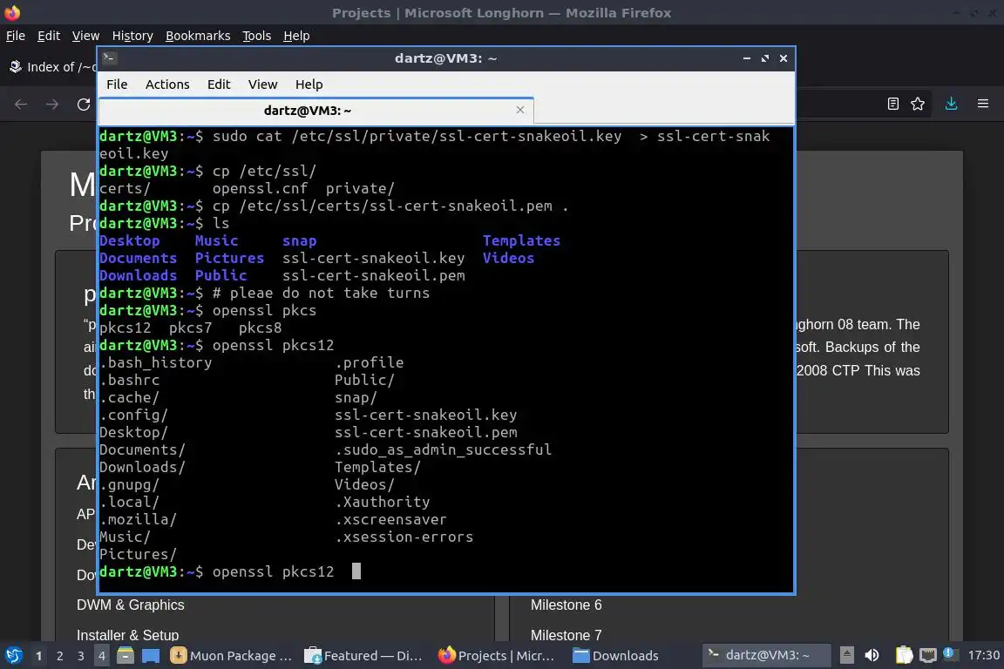Click .xsession-errors in the terminal listing
The image size is (1004, 669).
(x=404, y=537)
